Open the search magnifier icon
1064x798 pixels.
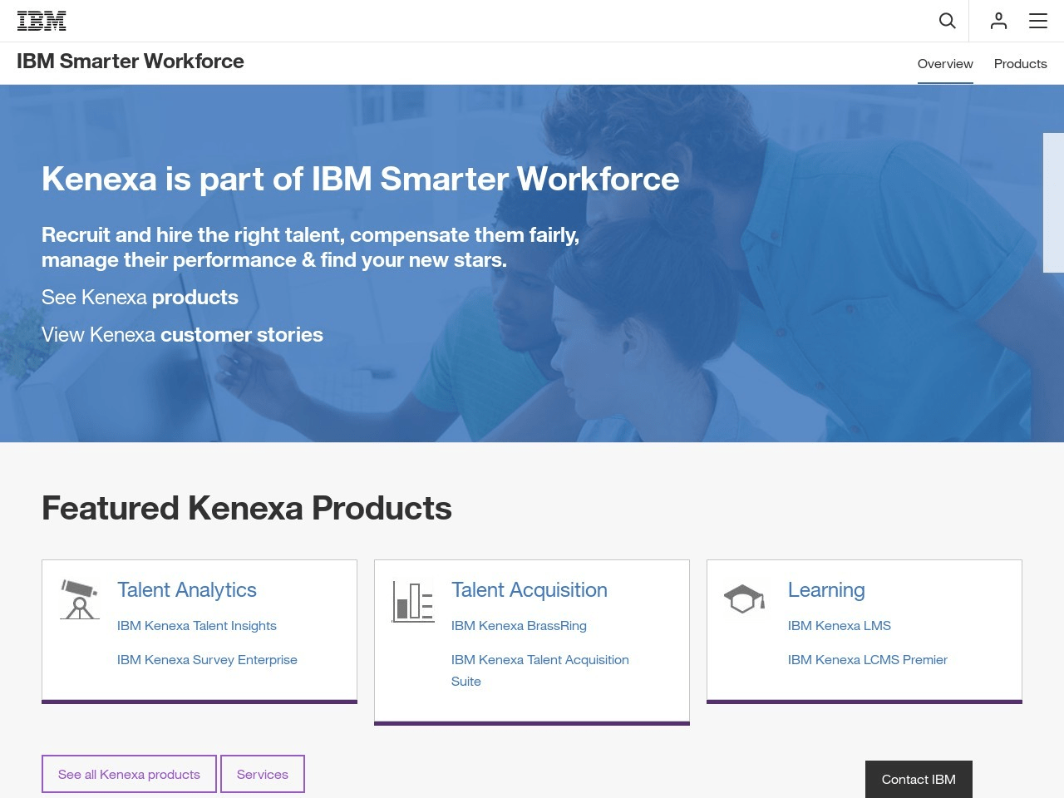pos(947,21)
